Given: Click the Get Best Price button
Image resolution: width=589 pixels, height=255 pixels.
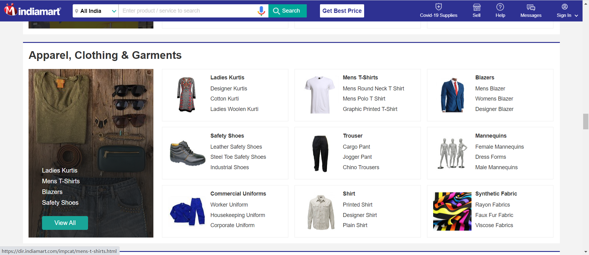Looking at the screenshot, I should tap(342, 11).
